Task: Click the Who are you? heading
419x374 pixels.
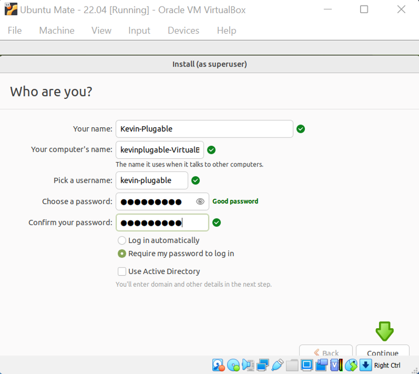Action: (51, 91)
